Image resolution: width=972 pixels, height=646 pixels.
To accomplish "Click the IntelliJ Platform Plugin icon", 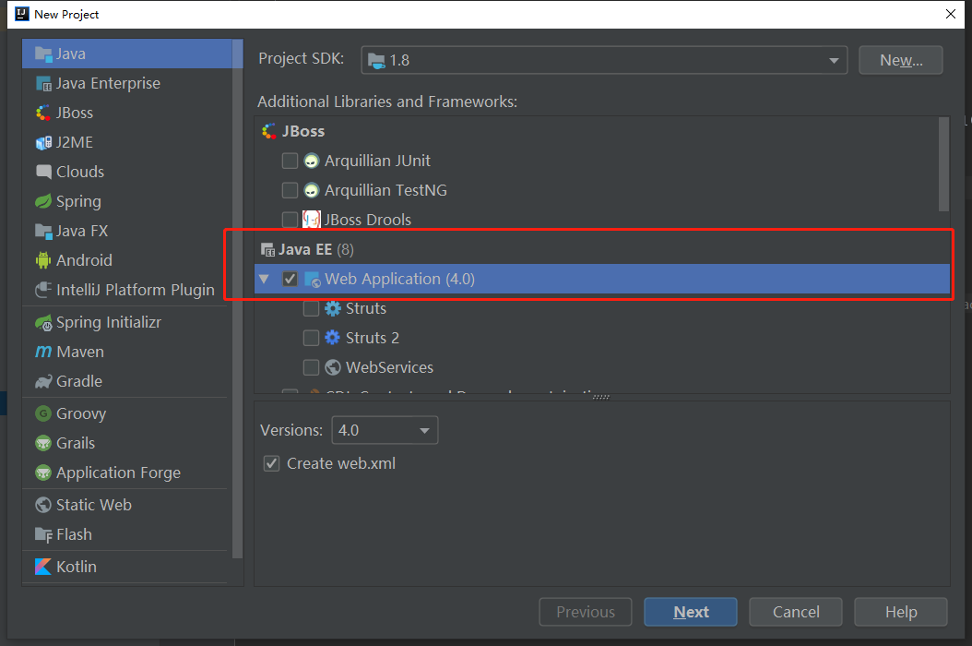I will tap(43, 290).
